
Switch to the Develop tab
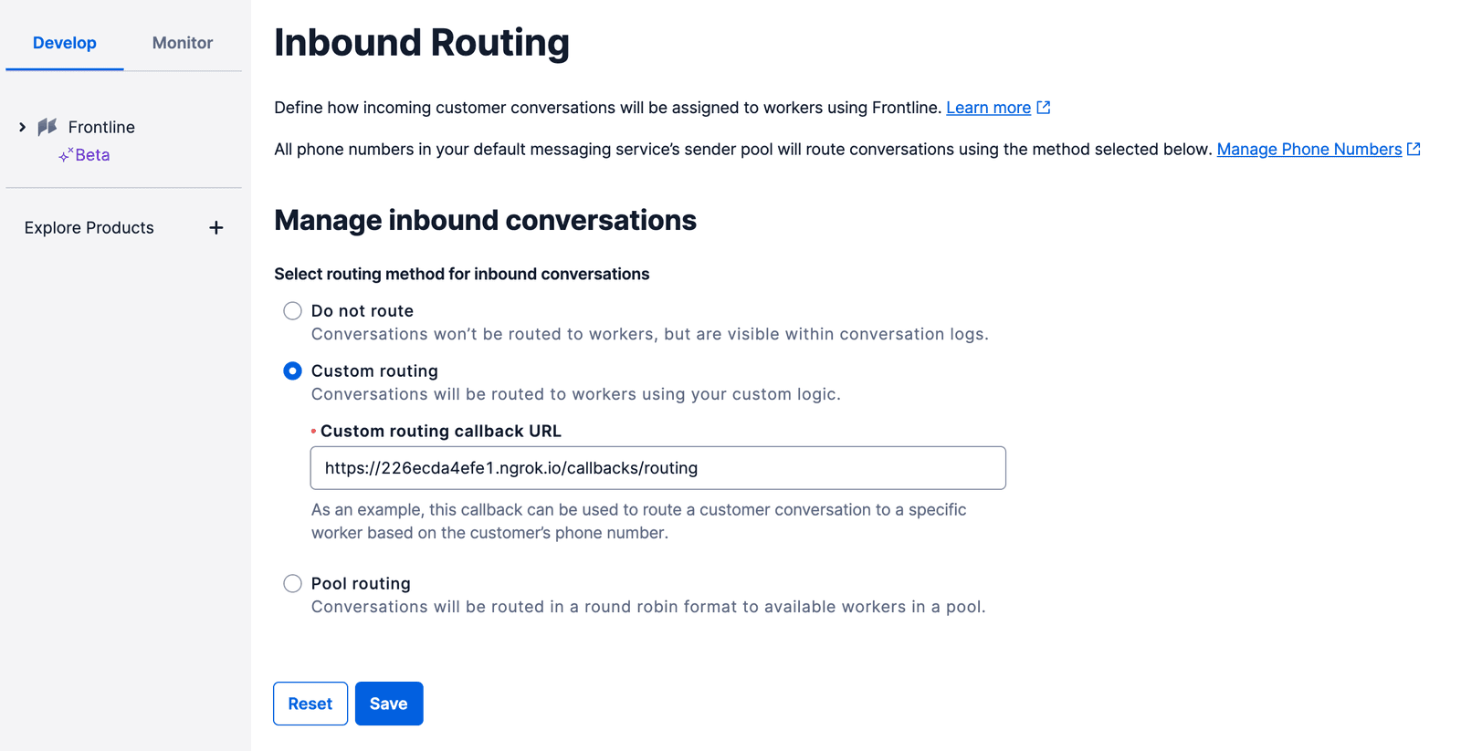[x=64, y=42]
